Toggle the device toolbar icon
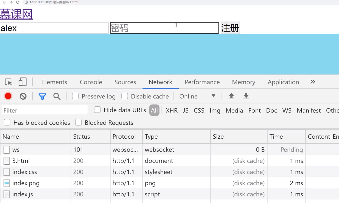339x203 pixels. click(x=23, y=82)
